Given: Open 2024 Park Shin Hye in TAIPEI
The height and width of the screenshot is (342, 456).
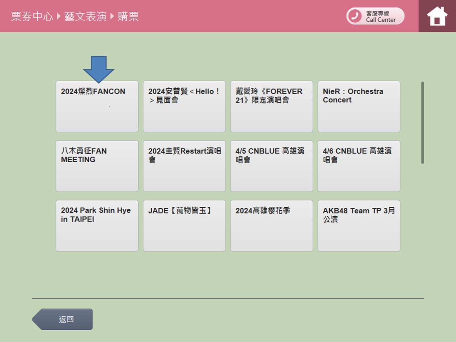Looking at the screenshot, I should click(x=97, y=225).
